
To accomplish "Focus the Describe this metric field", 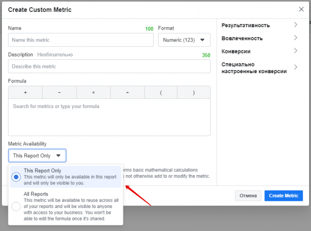I will [109, 66].
